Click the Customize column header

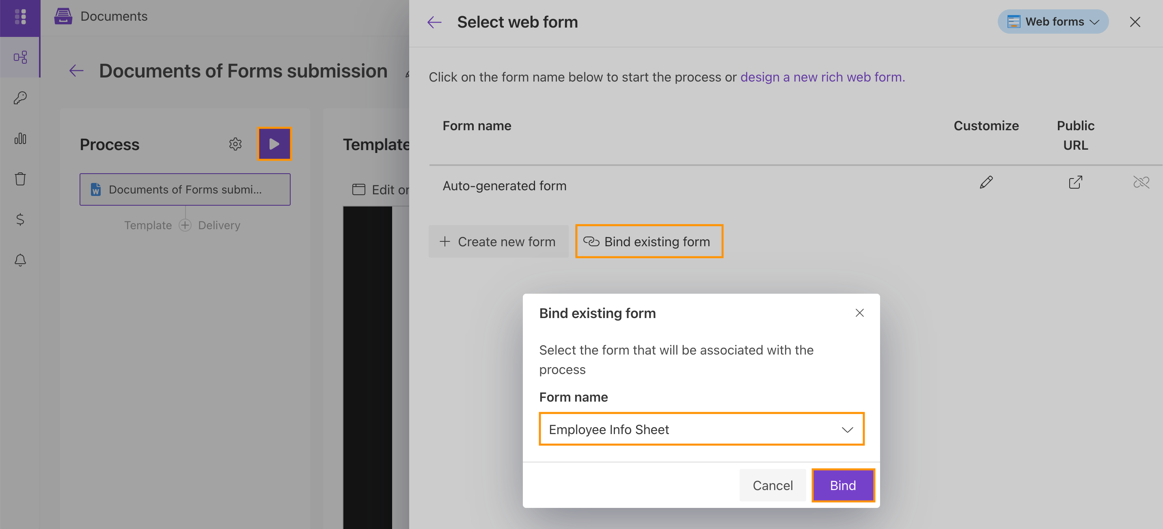click(986, 126)
